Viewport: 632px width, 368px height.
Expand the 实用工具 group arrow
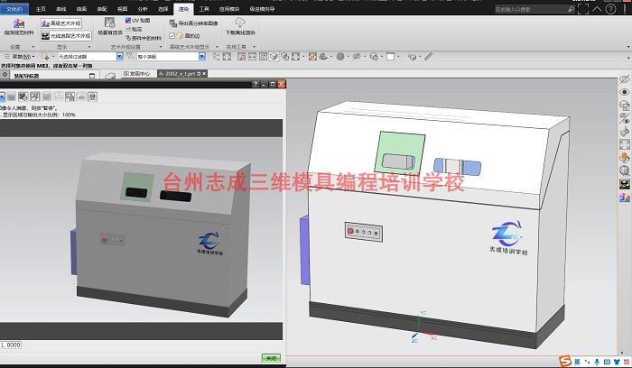click(254, 47)
